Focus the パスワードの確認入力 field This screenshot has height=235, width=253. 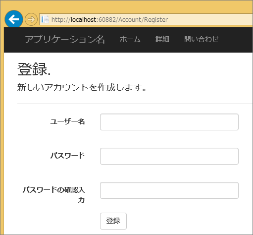[169, 190]
